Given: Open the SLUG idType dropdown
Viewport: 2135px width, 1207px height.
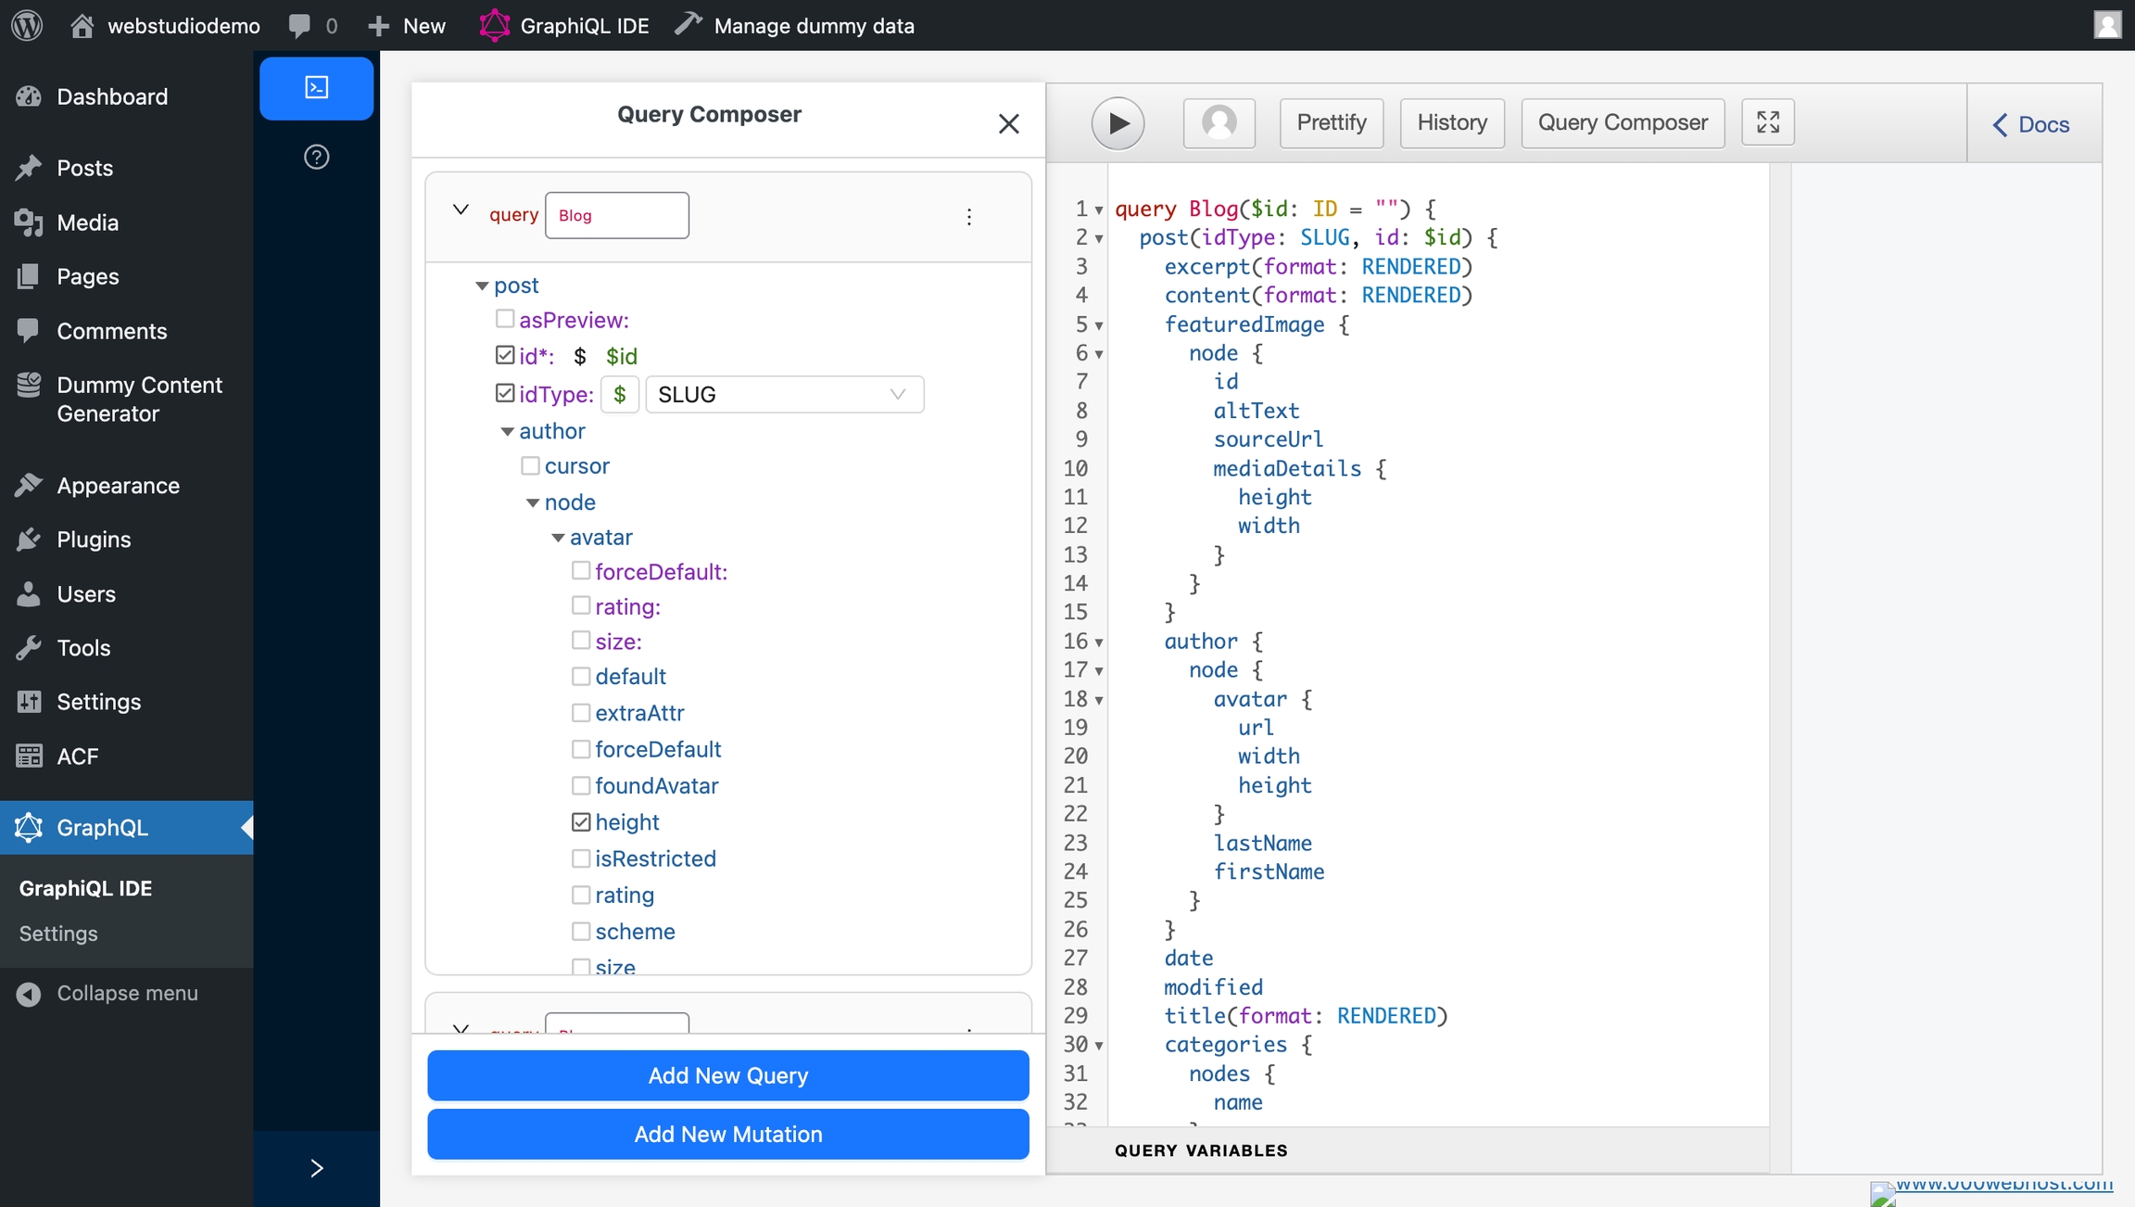Looking at the screenshot, I should click(x=784, y=393).
